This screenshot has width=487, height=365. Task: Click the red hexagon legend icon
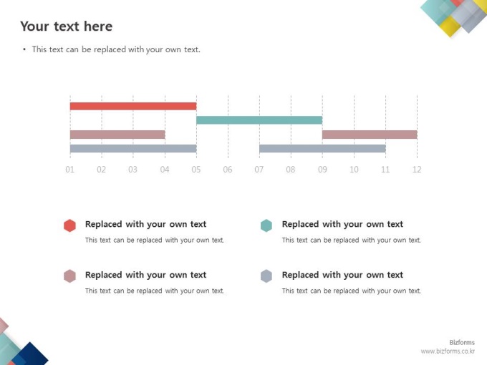pos(69,225)
